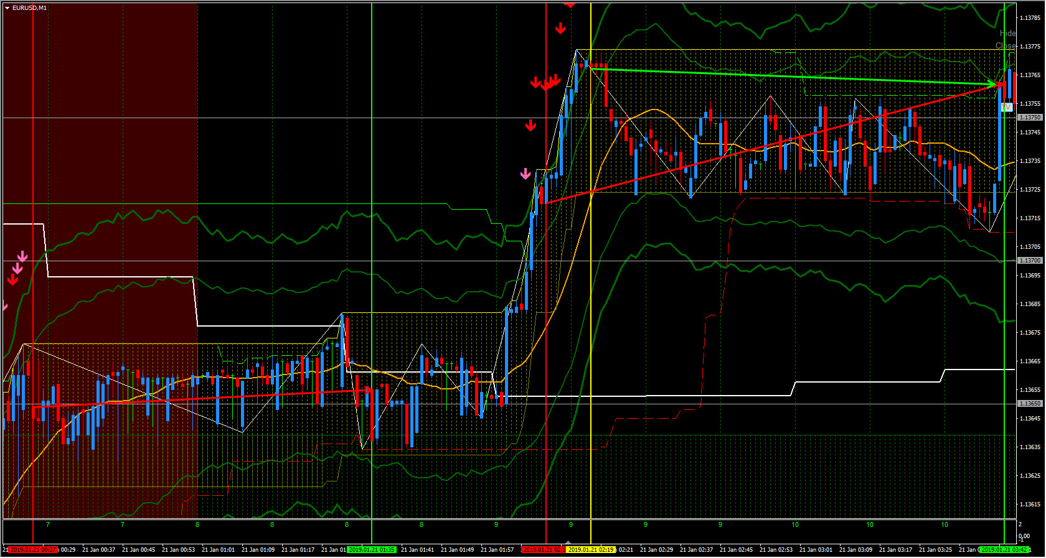1046x558 pixels.
Task: Click the 21 Jan 03:25 time label
Action: point(935,550)
